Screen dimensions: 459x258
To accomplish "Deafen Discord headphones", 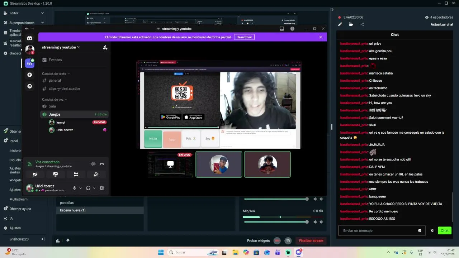I will [88, 188].
